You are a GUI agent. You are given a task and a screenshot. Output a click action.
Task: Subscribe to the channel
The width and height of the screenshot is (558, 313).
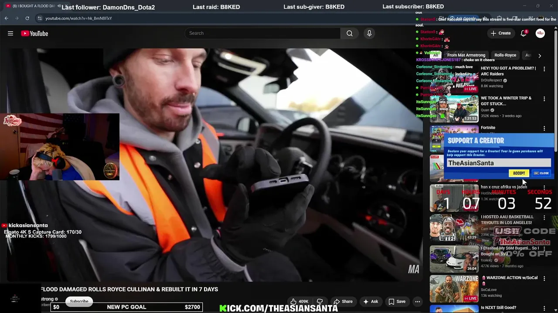point(79,301)
